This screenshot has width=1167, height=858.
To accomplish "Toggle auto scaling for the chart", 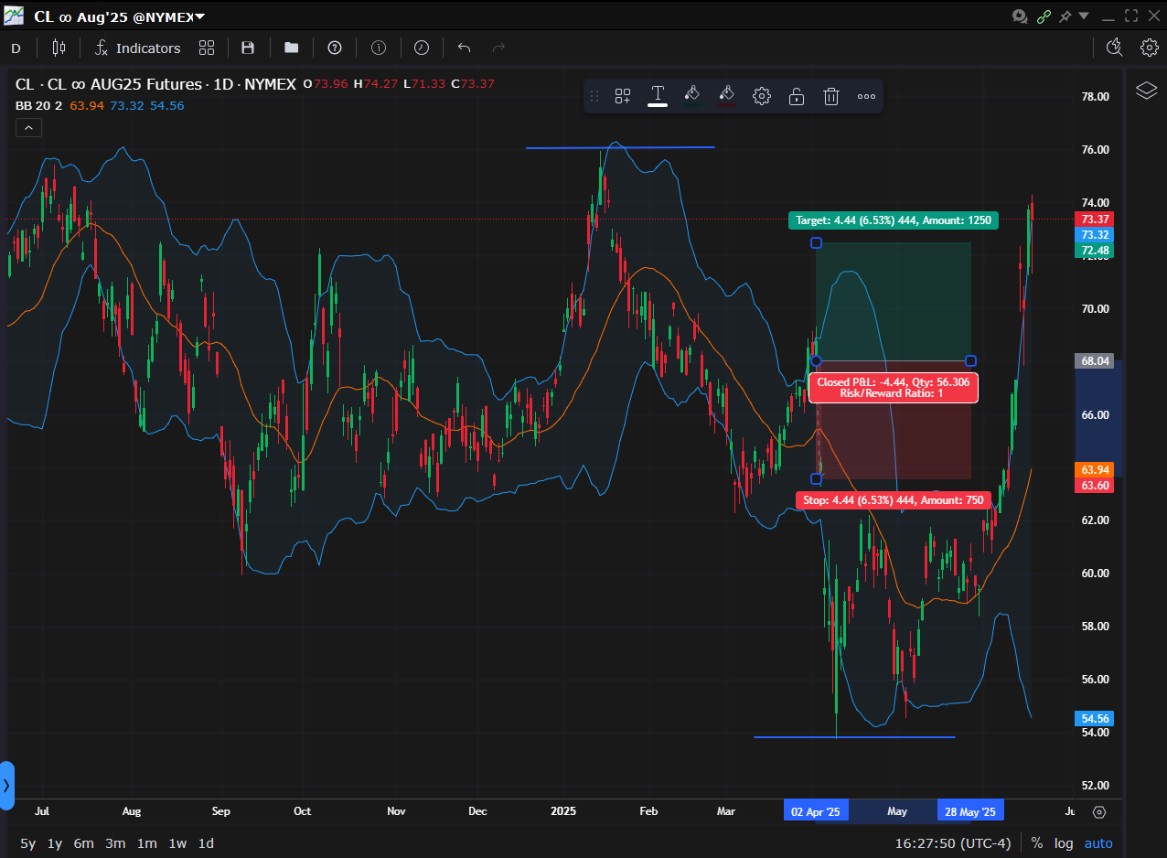I will (x=1097, y=842).
